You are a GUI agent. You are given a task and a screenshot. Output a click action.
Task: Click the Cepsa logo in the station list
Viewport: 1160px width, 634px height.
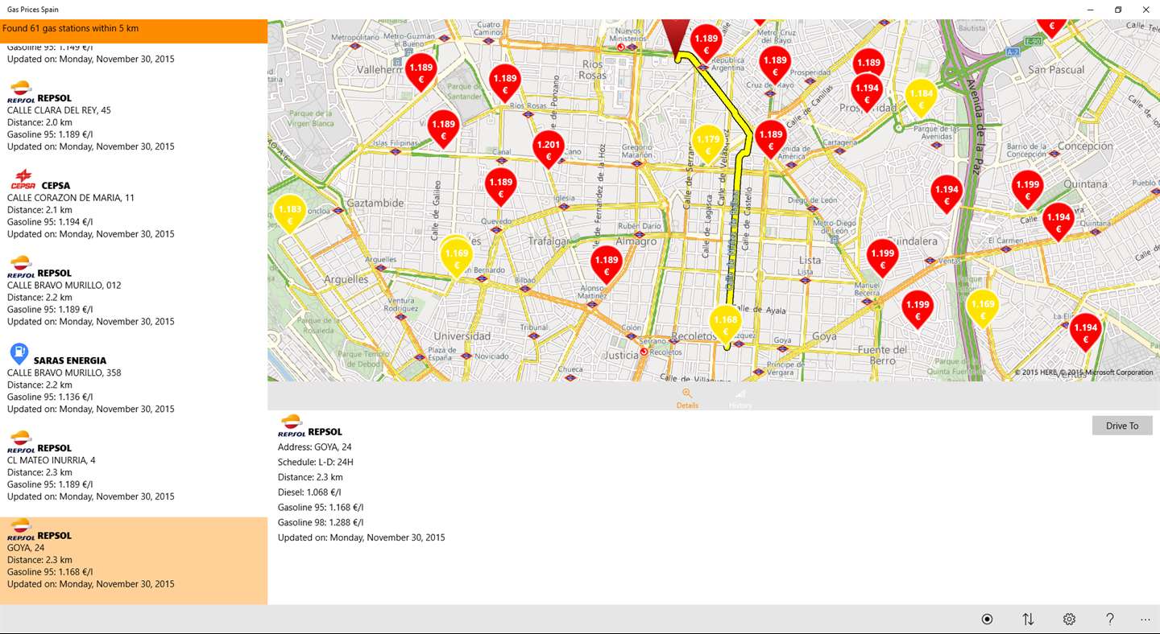tap(23, 179)
